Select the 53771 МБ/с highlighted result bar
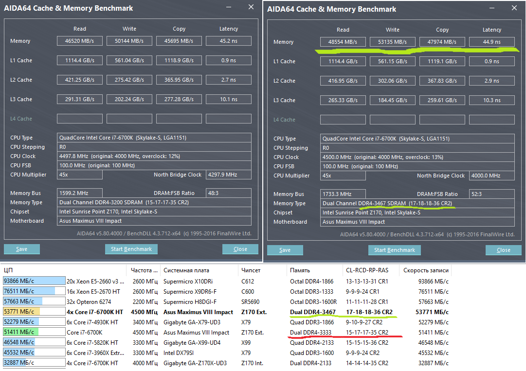Image resolution: width=526 pixels, height=371 pixels. coord(34,312)
